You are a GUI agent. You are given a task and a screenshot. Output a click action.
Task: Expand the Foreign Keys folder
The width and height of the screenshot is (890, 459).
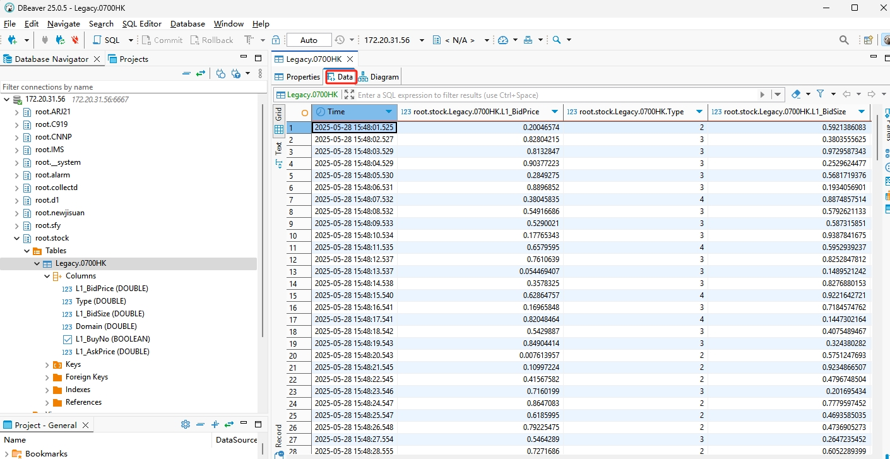pos(47,377)
